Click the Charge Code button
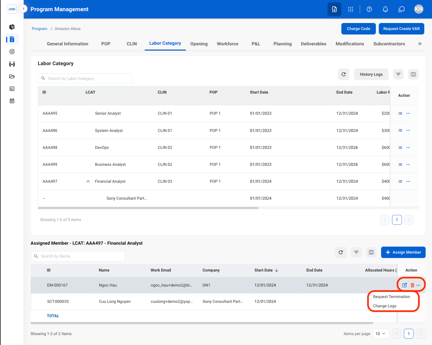Image resolution: width=432 pixels, height=345 pixels. tap(358, 29)
